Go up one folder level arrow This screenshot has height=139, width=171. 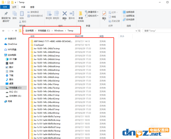click(16, 31)
